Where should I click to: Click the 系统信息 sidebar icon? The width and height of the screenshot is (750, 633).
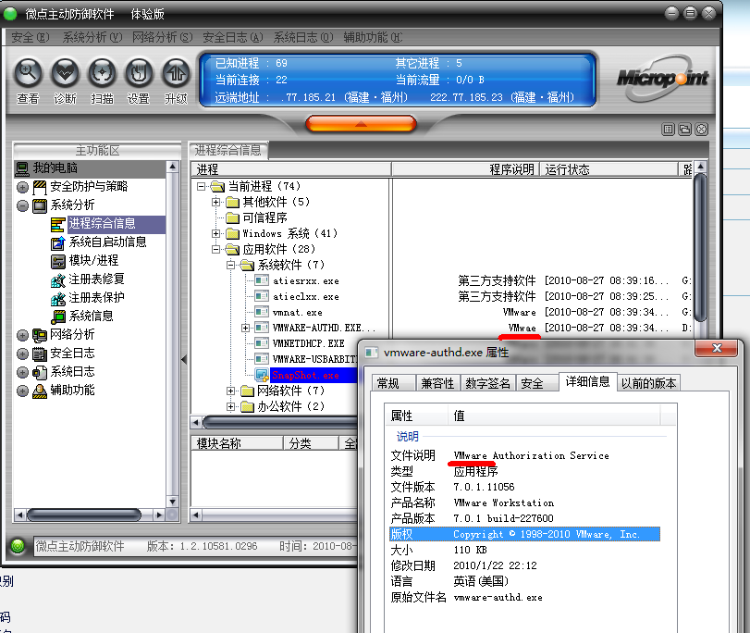click(x=58, y=316)
